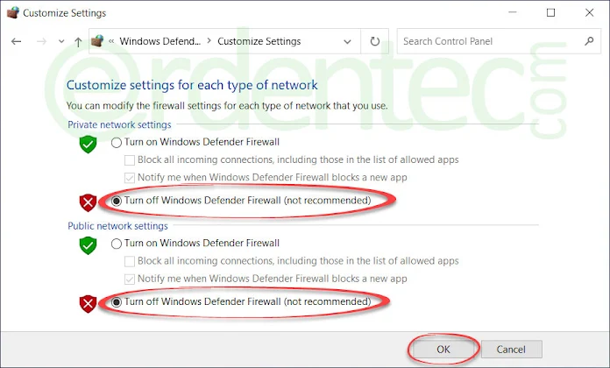
Task: Click the Customize Settings title bar icon
Action: coord(12,12)
